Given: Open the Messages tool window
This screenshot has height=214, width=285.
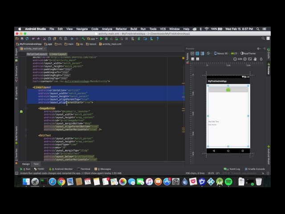Looking at the screenshot, I should tap(103, 169).
